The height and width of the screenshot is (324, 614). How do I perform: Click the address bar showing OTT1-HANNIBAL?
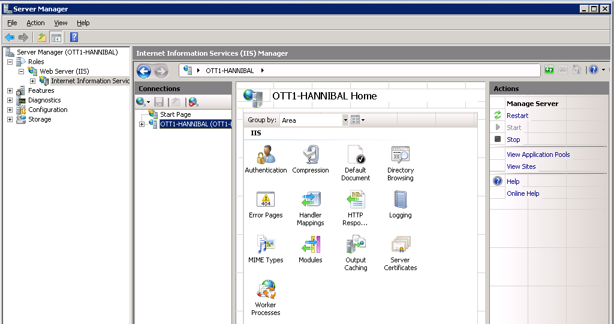coord(360,71)
